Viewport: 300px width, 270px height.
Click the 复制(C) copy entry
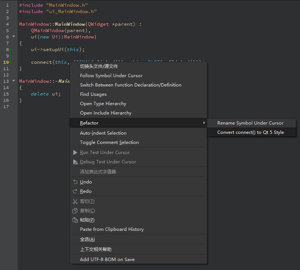138,211
